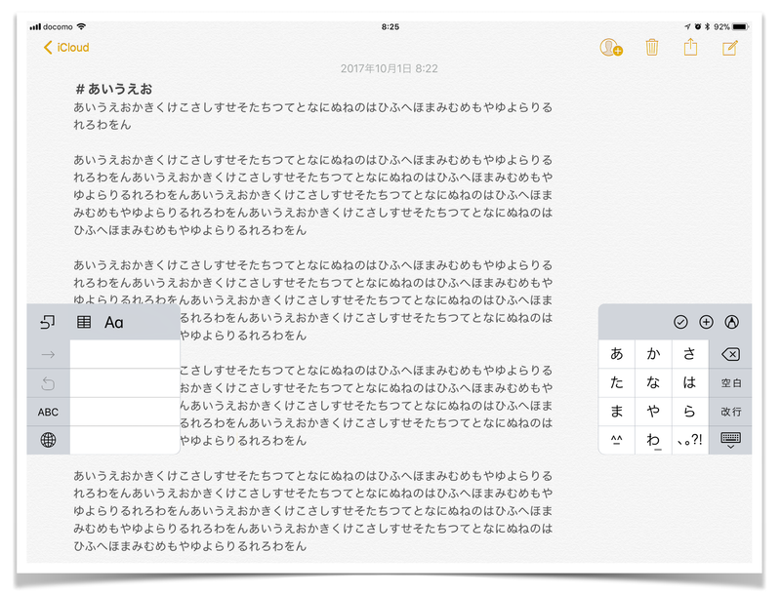Insert a table into the note

(x=83, y=323)
